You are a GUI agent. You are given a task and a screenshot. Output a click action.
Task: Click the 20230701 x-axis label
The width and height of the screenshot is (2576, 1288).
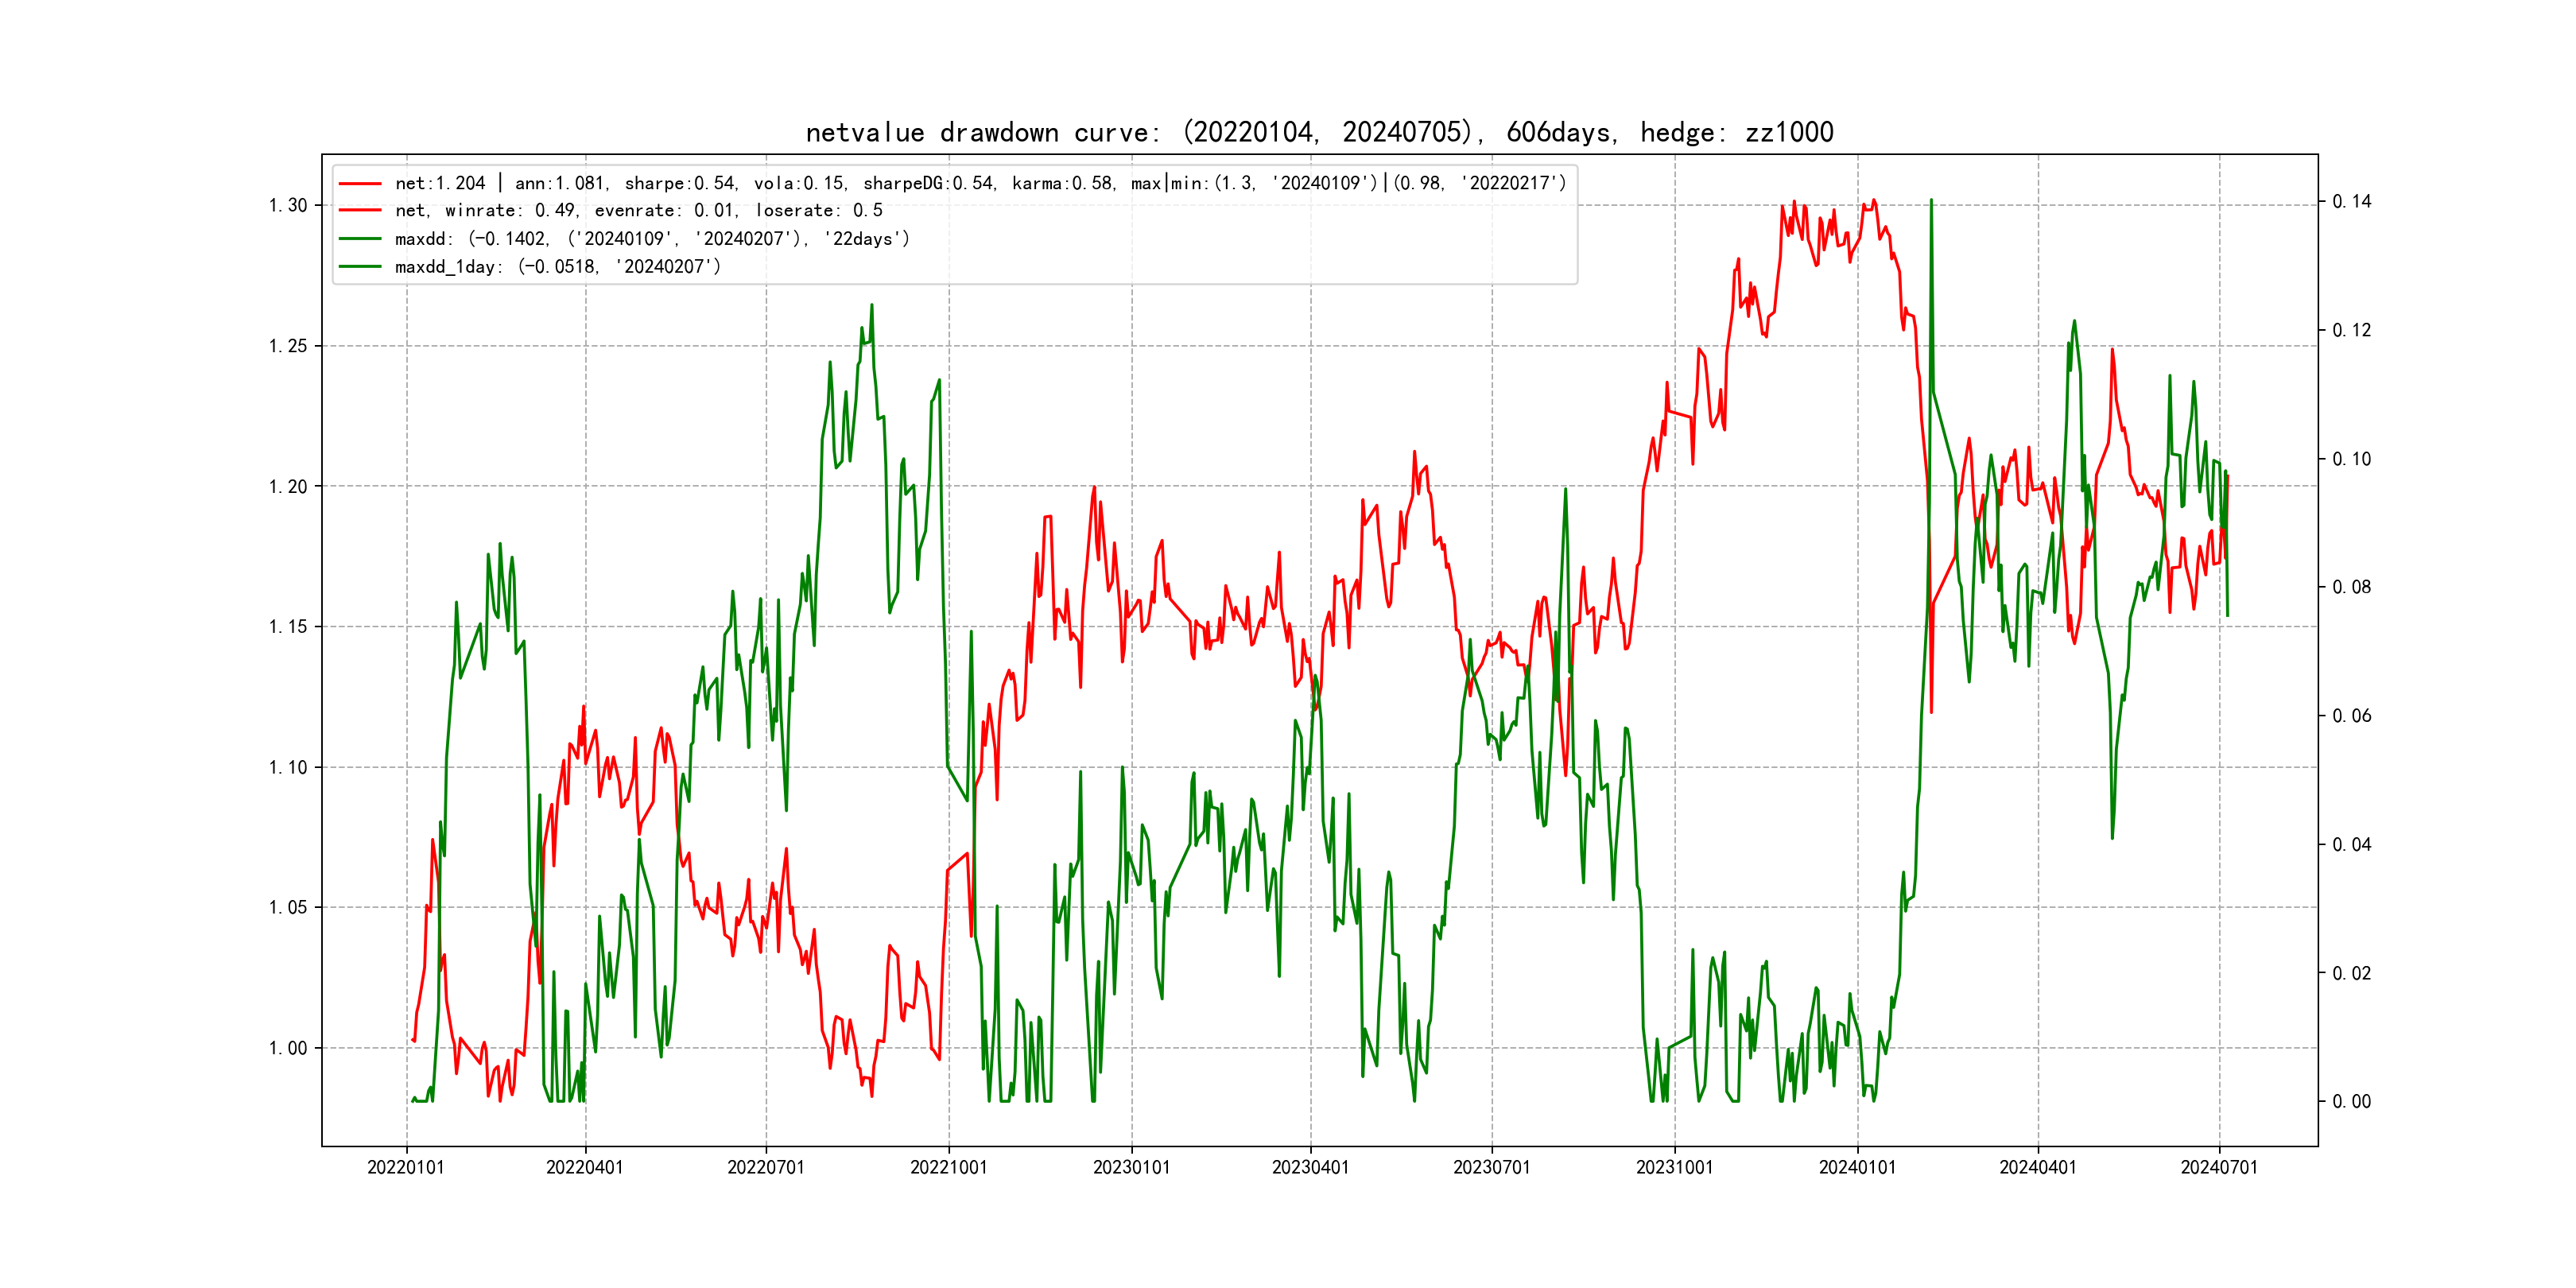[1491, 1168]
